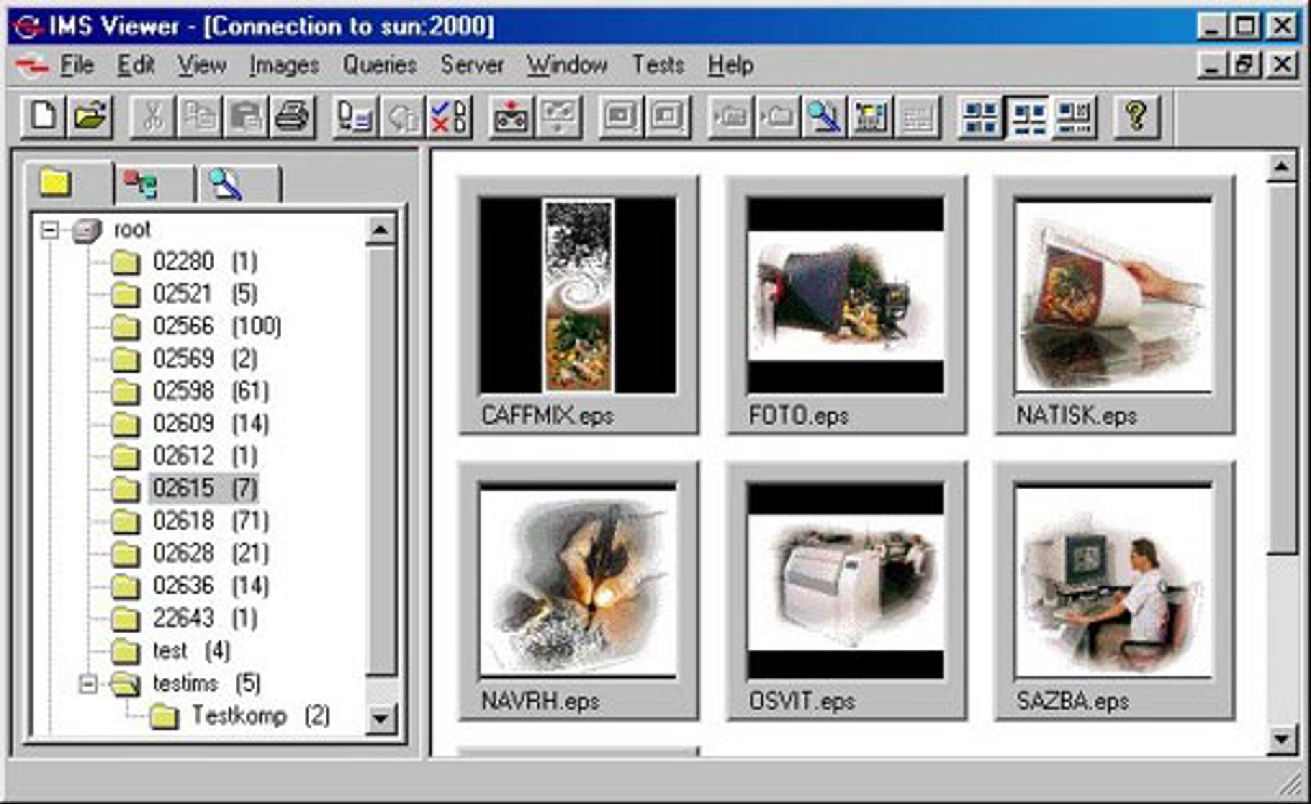
Task: Collapse the testims folder node
Action: [87, 683]
